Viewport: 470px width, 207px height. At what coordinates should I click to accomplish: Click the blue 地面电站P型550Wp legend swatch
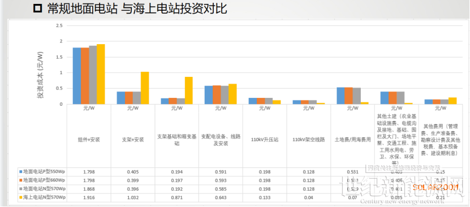pyautogui.click(x=21, y=172)
